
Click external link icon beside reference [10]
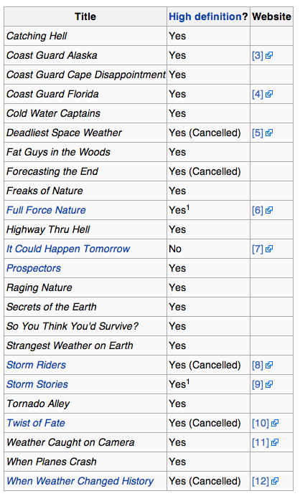click(x=275, y=423)
